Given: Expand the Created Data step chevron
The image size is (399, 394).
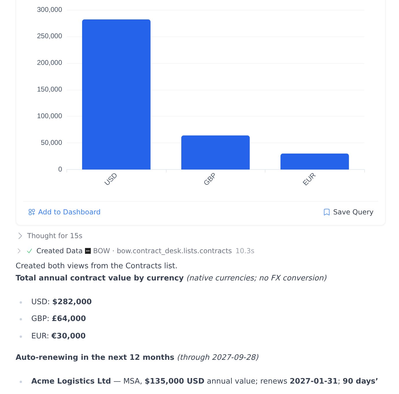Looking at the screenshot, I should click(19, 251).
